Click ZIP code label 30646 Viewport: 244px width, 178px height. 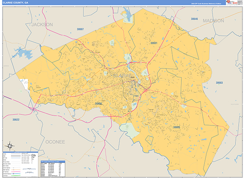pyautogui.click(x=194, y=19)
